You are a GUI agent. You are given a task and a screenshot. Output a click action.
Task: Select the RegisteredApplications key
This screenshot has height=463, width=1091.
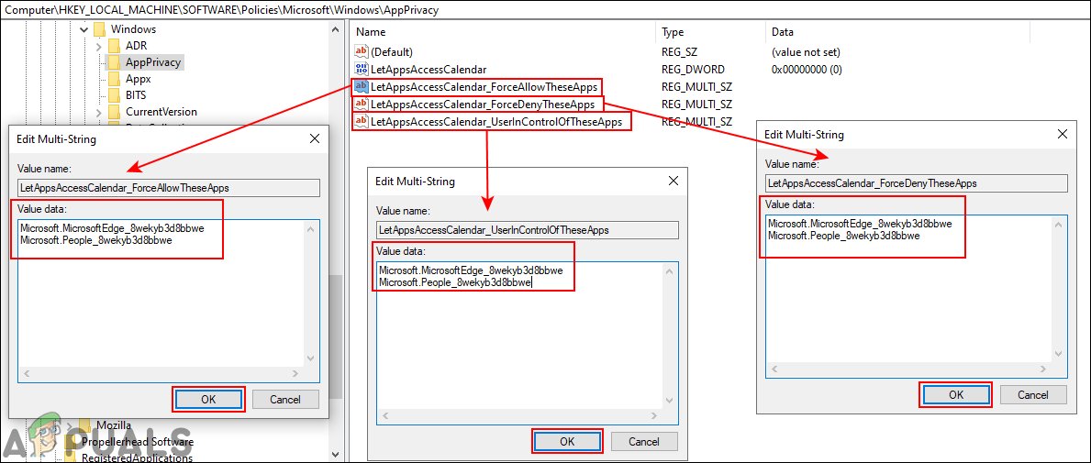point(137,457)
